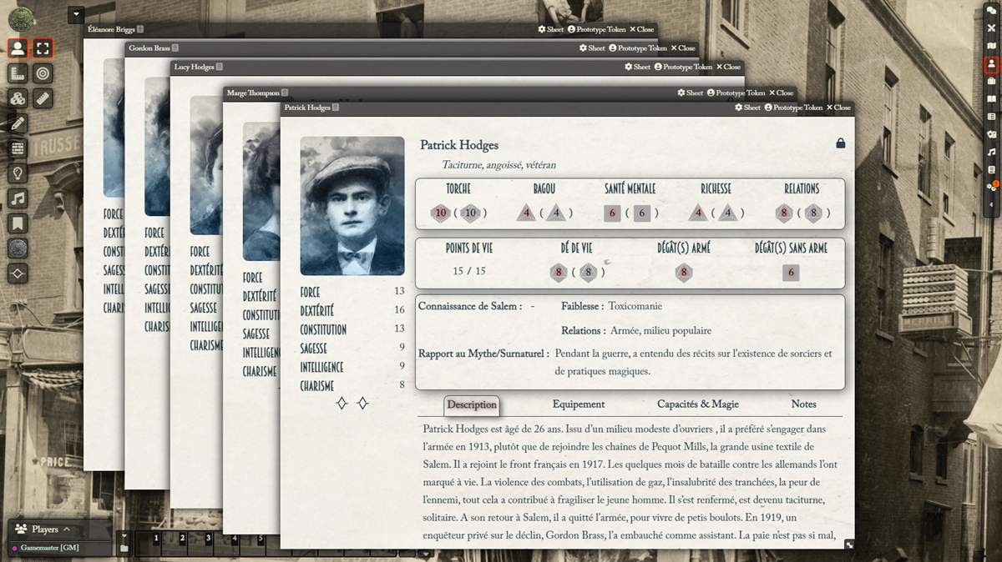Toggle the Select Targets concentric circles tool
The height and width of the screenshot is (562, 1002).
43,73
